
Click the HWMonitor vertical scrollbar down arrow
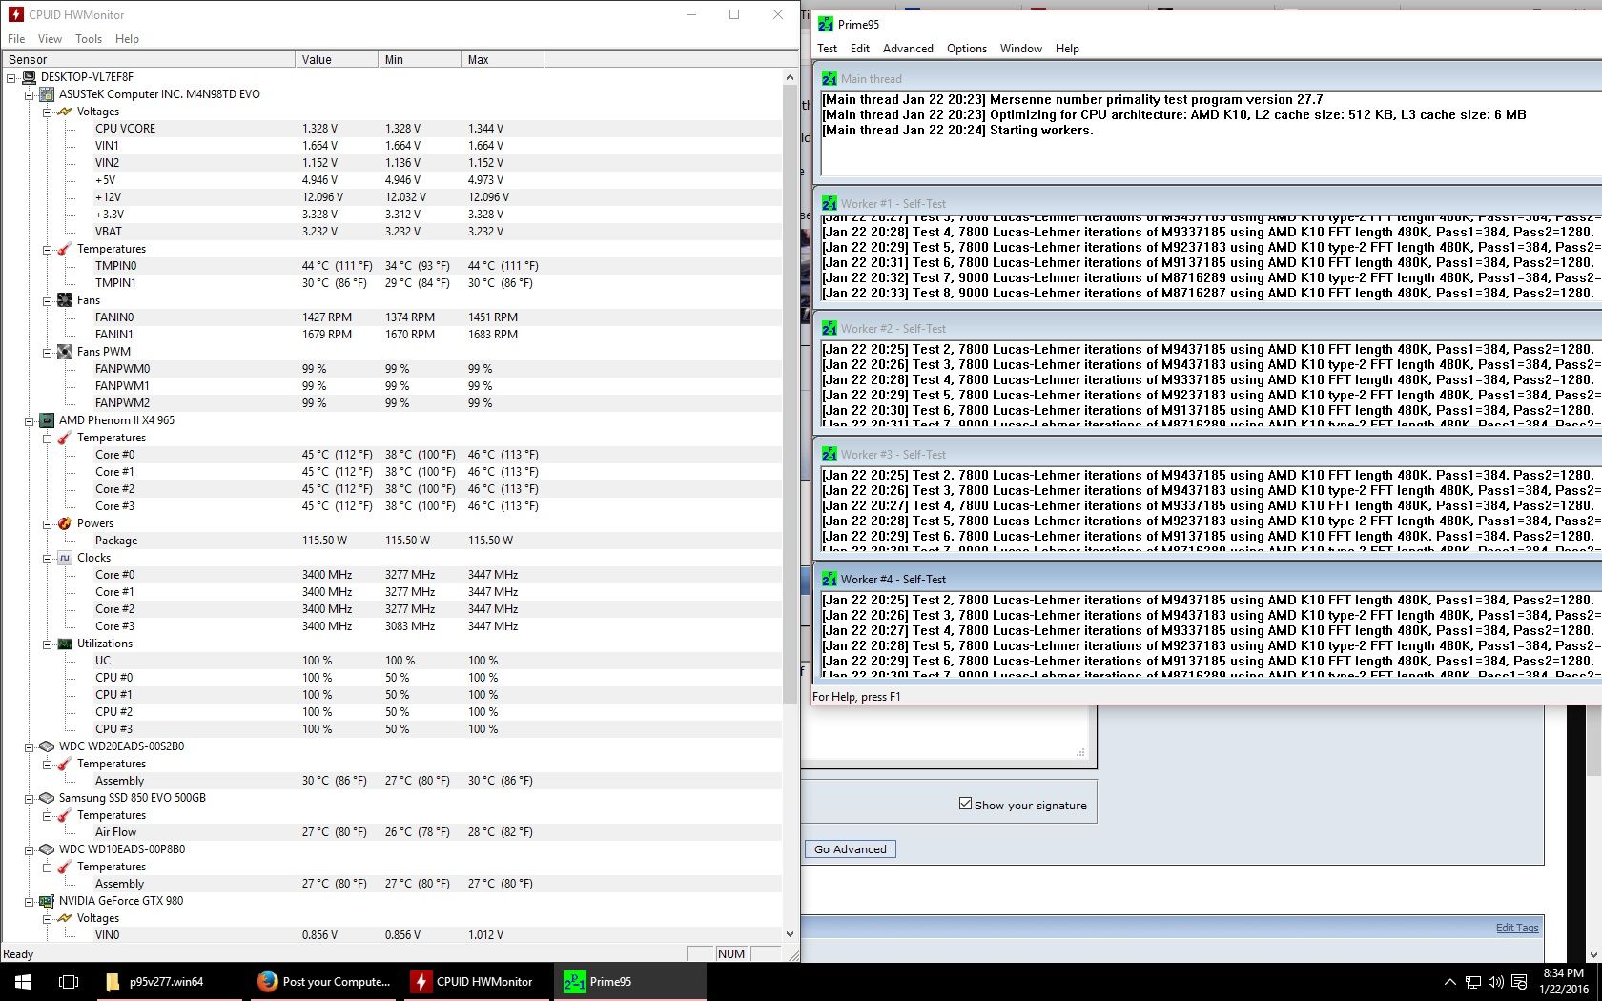(x=790, y=934)
